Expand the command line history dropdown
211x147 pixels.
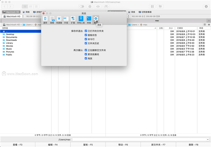click(x=207, y=140)
